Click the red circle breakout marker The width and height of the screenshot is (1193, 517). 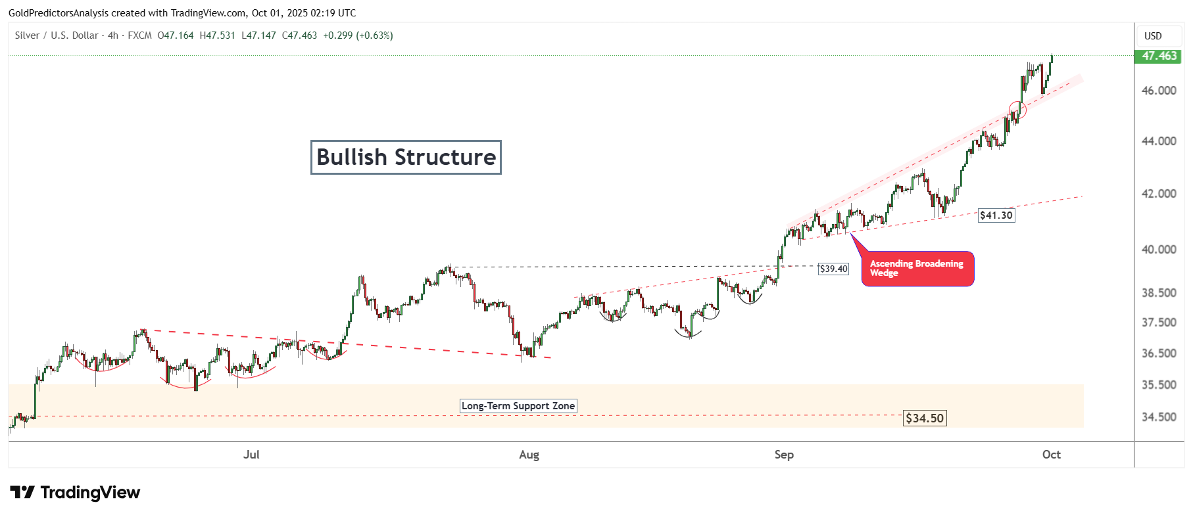click(1017, 110)
